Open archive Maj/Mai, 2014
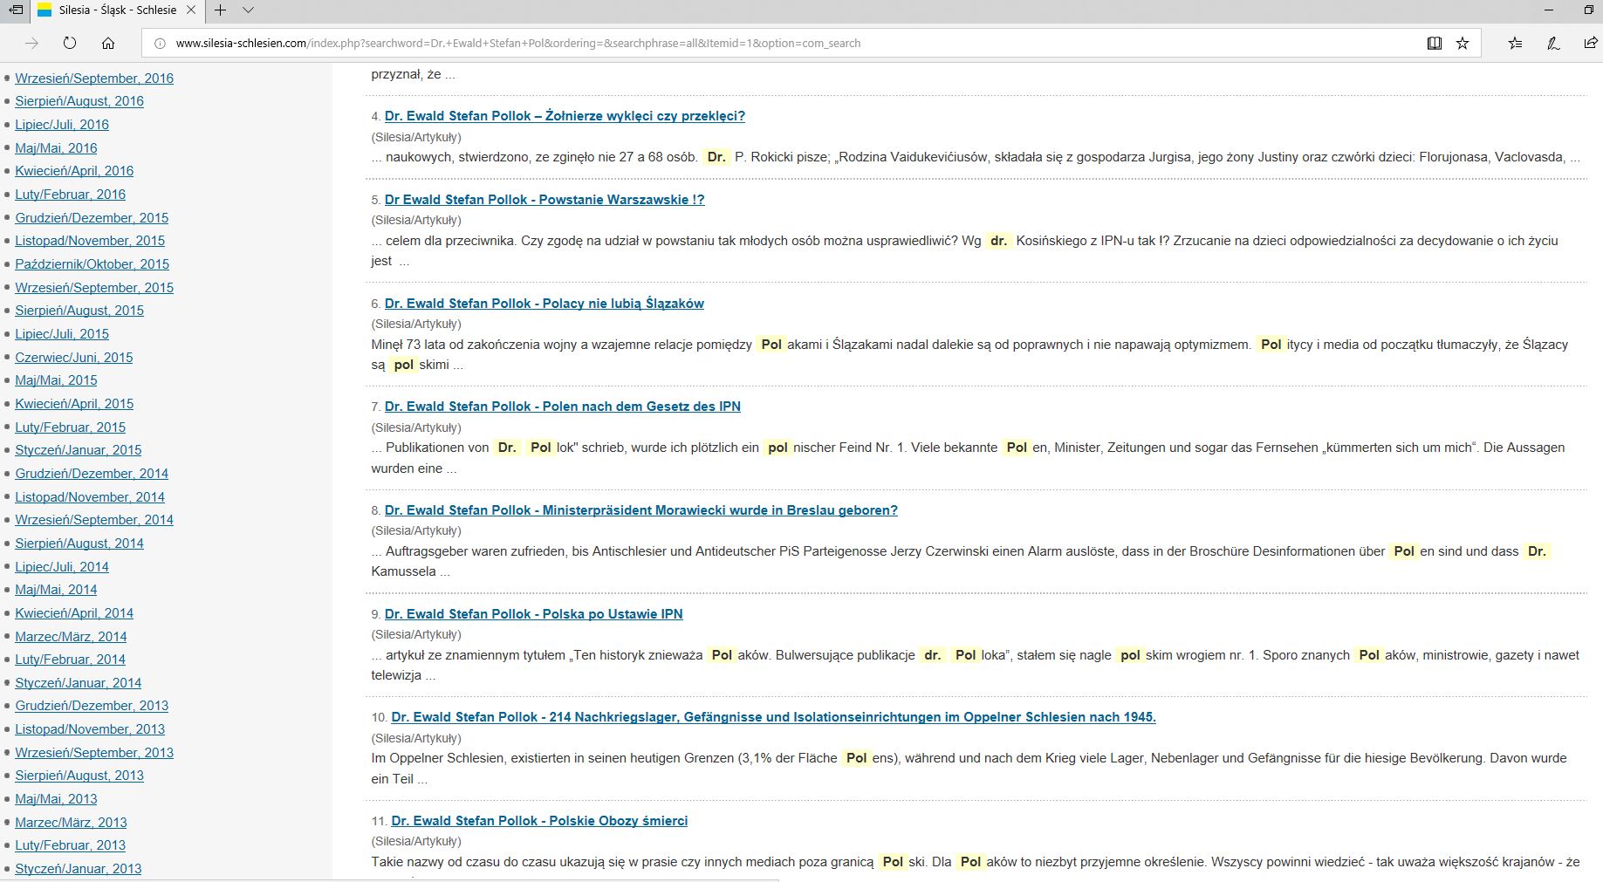 pyautogui.click(x=56, y=590)
